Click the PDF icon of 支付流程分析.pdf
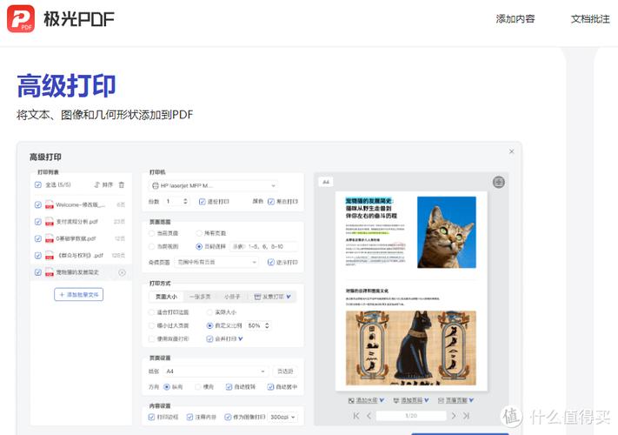Screen dimensions: 618x435 50,222
